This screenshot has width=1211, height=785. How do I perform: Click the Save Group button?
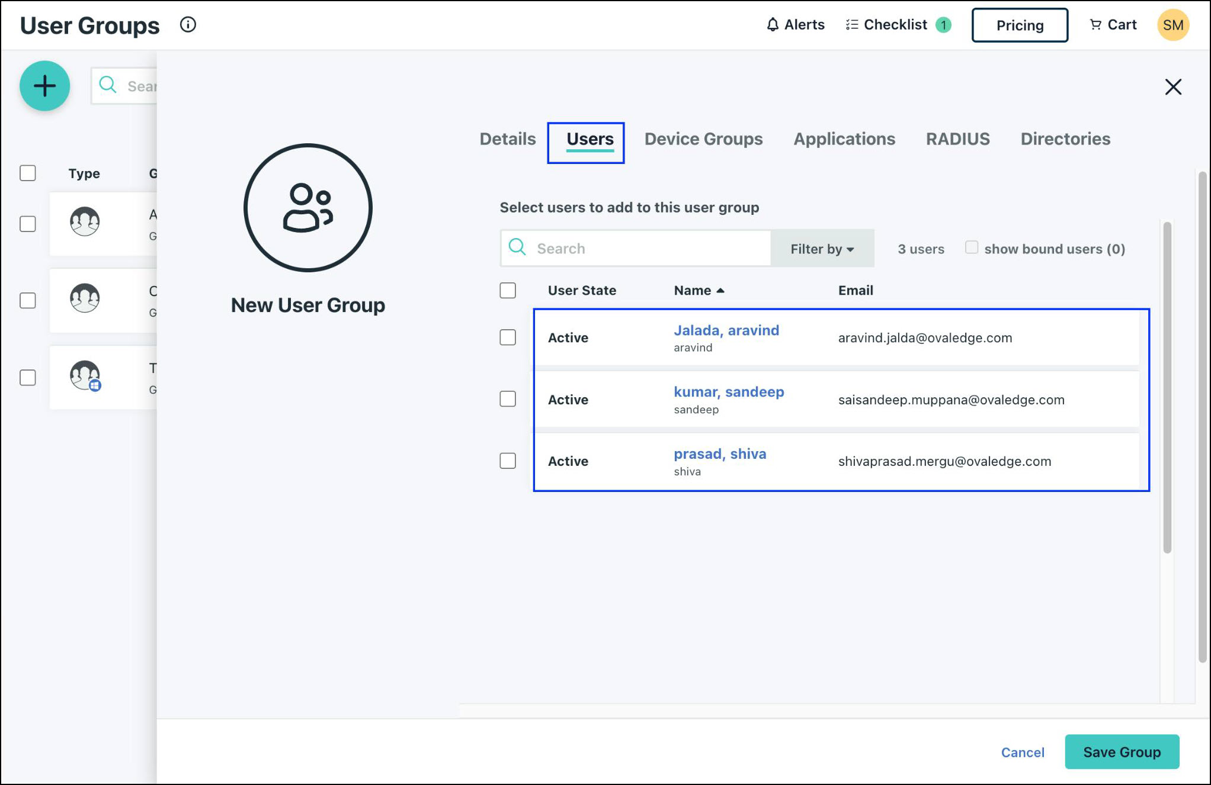[1122, 752]
